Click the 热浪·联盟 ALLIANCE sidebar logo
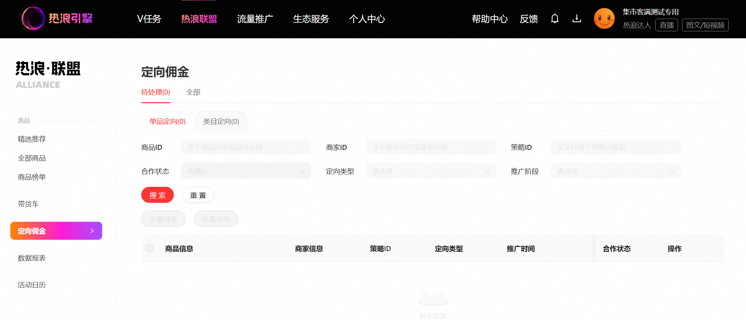Viewport: 746px width, 320px height. pos(48,75)
